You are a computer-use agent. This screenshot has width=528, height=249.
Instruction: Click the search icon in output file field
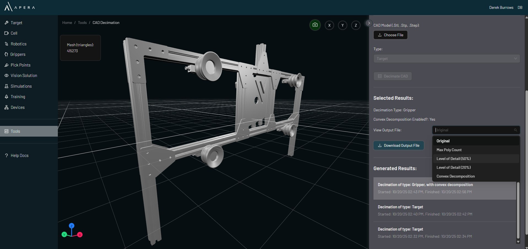pyautogui.click(x=516, y=130)
